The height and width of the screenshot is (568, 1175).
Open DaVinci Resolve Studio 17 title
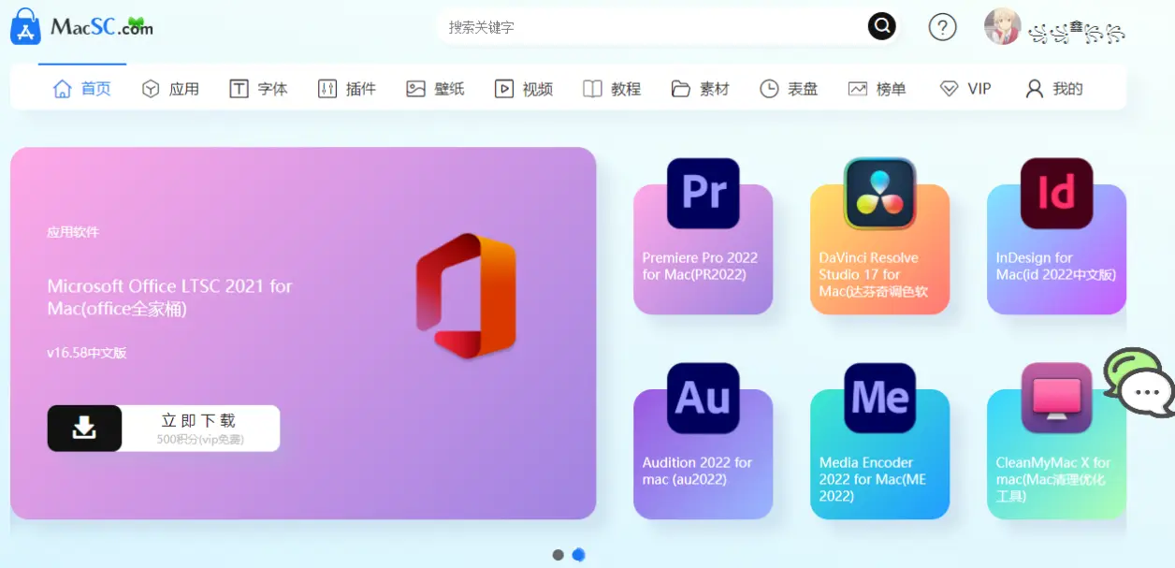pyautogui.click(x=874, y=274)
